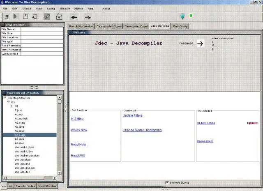Screen dimensions: 263x191
Task: Click the house home toolbar icon
Action: pos(59,16)
